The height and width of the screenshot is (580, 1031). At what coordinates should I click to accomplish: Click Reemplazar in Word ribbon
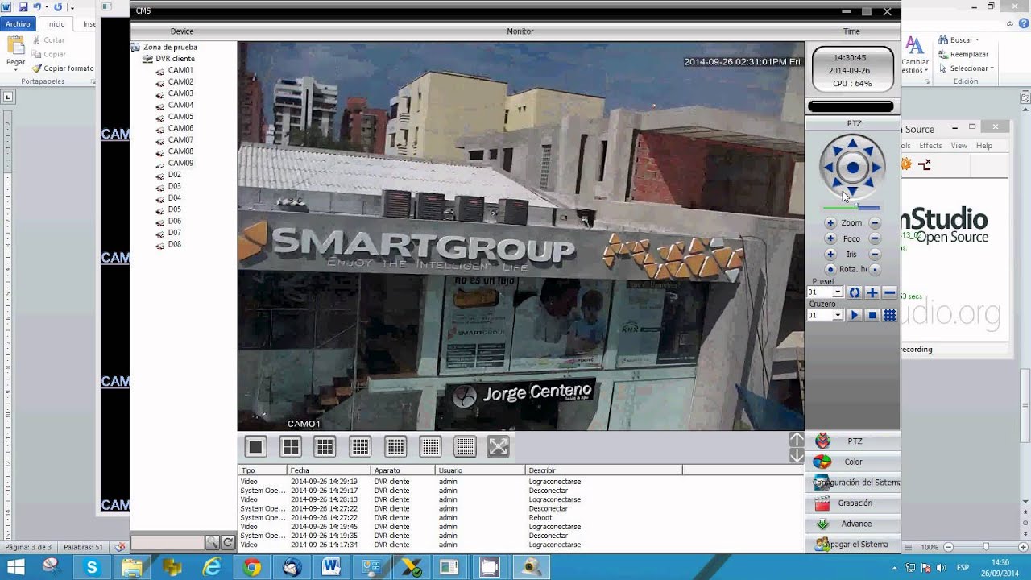pos(963,54)
